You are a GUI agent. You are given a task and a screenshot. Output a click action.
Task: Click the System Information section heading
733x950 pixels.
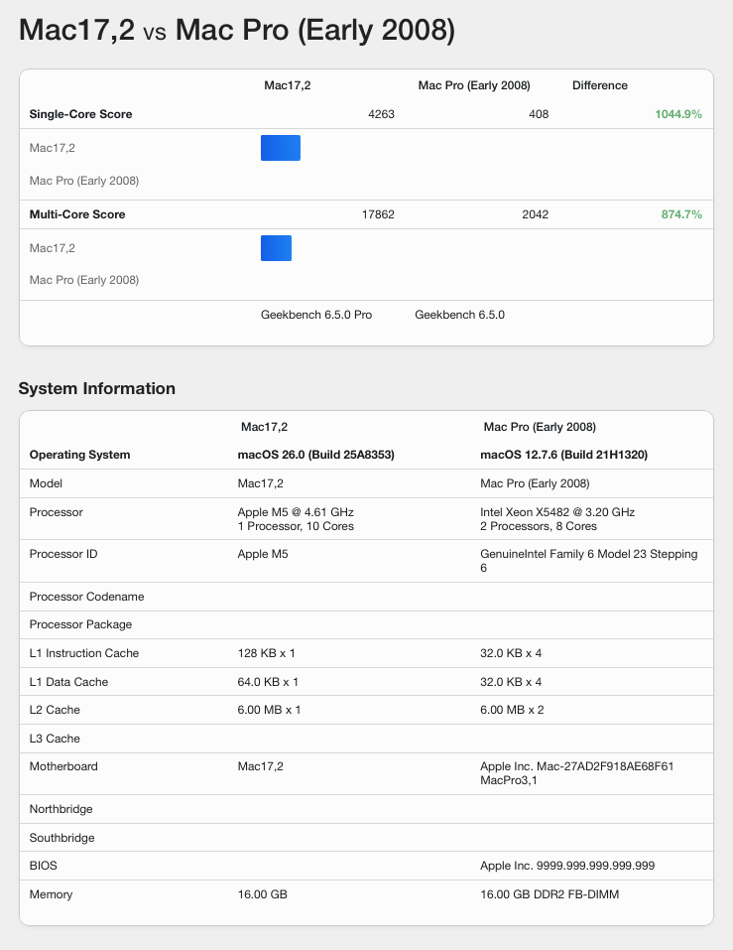(96, 389)
